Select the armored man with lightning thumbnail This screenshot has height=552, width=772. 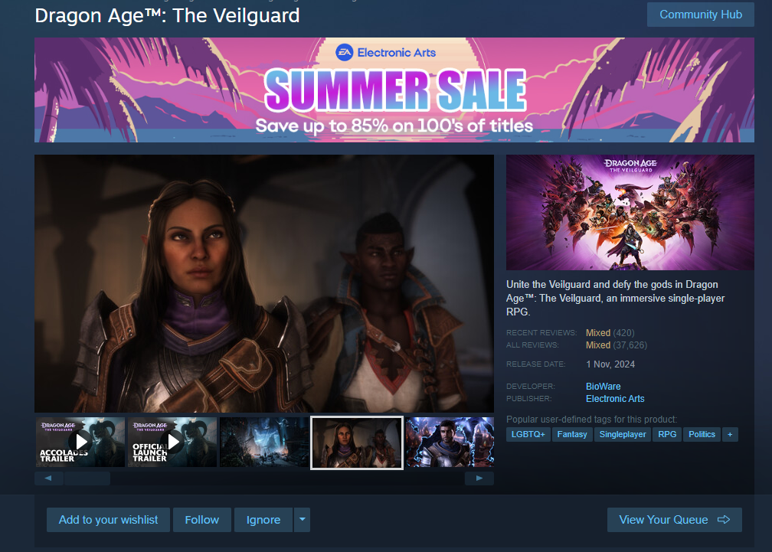coord(450,443)
